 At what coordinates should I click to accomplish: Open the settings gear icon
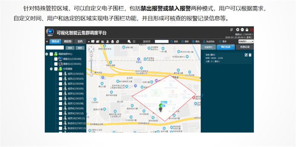point(238,30)
